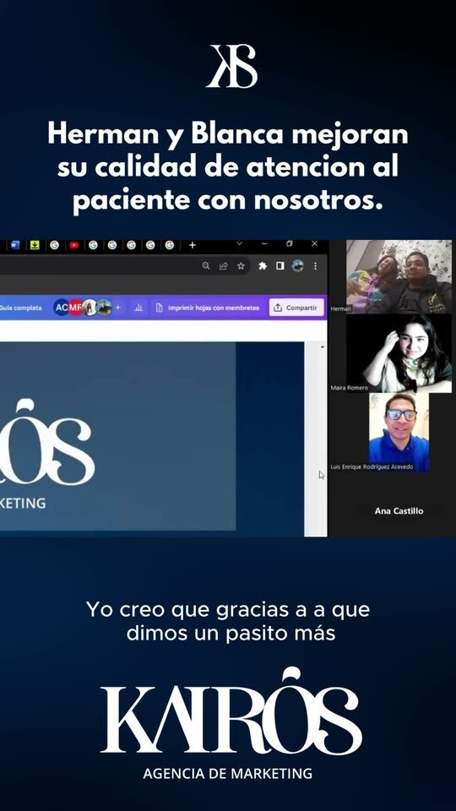Restore down the Chrome window
Screen dimensions: 456x811
coord(290,244)
